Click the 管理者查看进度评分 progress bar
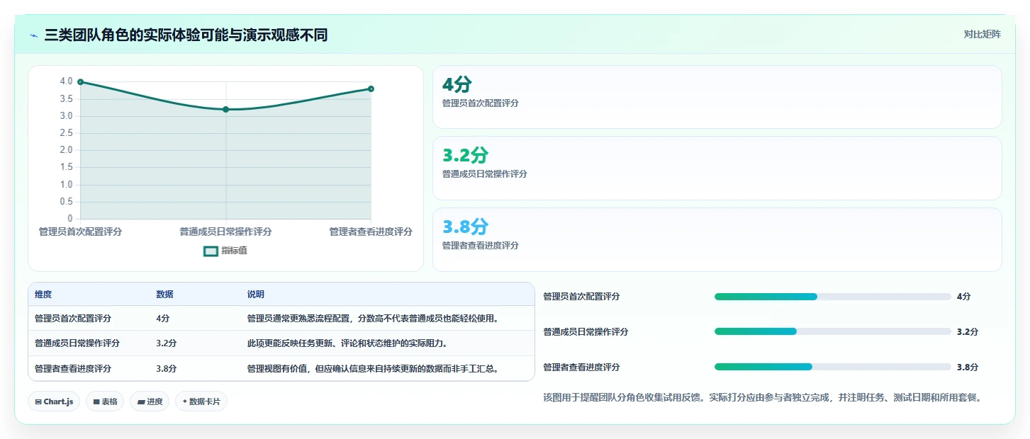Image resolution: width=1030 pixels, height=439 pixels. click(832, 367)
